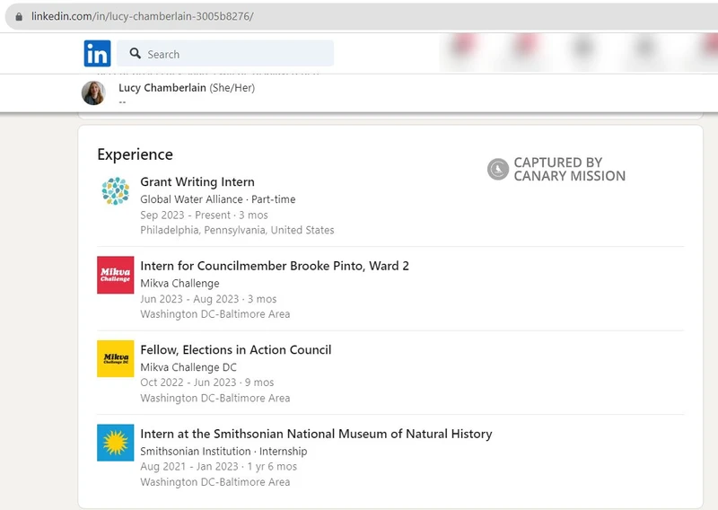
Task: Focus the LinkedIn Search field
Action: pyautogui.click(x=225, y=54)
